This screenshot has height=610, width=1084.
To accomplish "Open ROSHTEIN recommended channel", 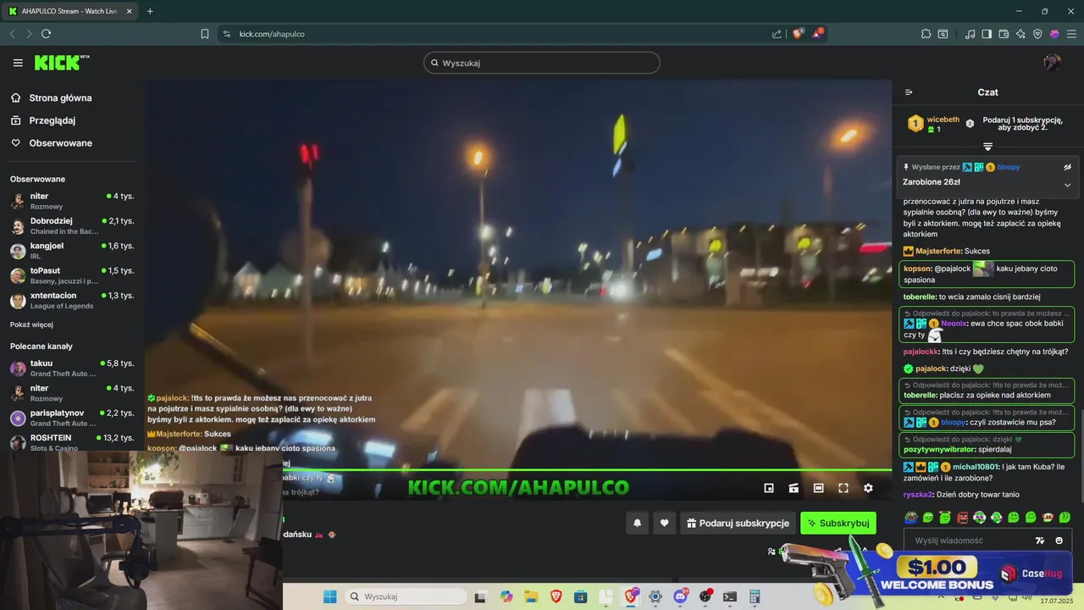I will (71, 442).
